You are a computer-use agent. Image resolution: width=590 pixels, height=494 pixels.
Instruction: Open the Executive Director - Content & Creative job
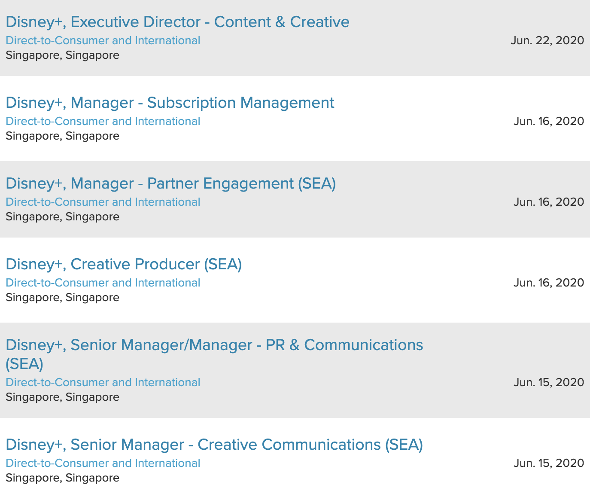(177, 22)
